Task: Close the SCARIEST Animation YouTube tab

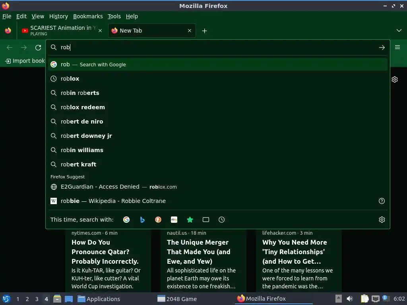Action: [100, 31]
